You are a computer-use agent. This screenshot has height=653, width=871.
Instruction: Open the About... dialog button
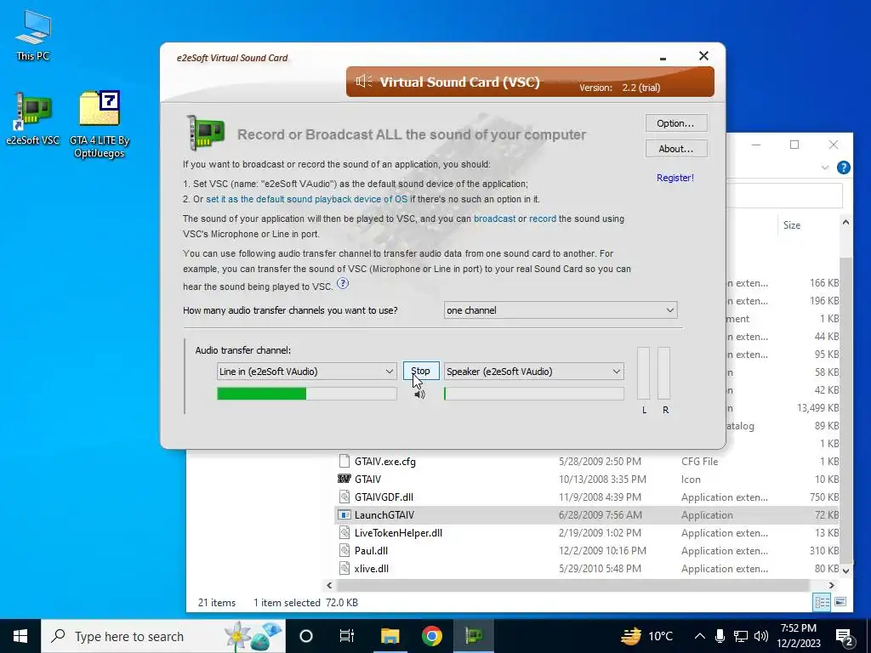pos(675,149)
